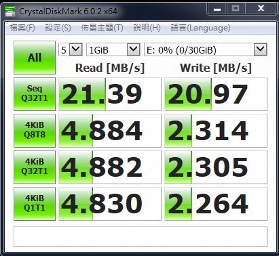Viewport: 279px width, 256px height.
Task: Open the 語言(Language) menu
Action: coord(200,28)
